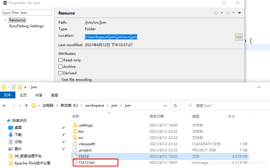
Task: Click the highlighted Location path text
Action: tap(111, 37)
